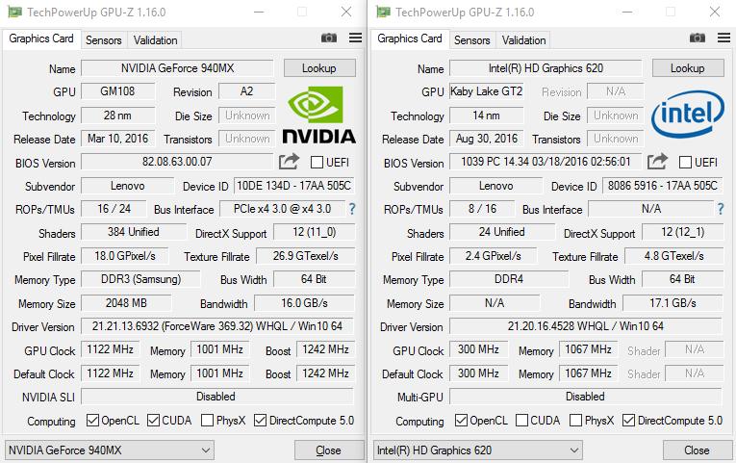Image resolution: width=736 pixels, height=463 pixels.
Task: Toggle OpenCL checkbox in Intel window
Action: (461, 421)
